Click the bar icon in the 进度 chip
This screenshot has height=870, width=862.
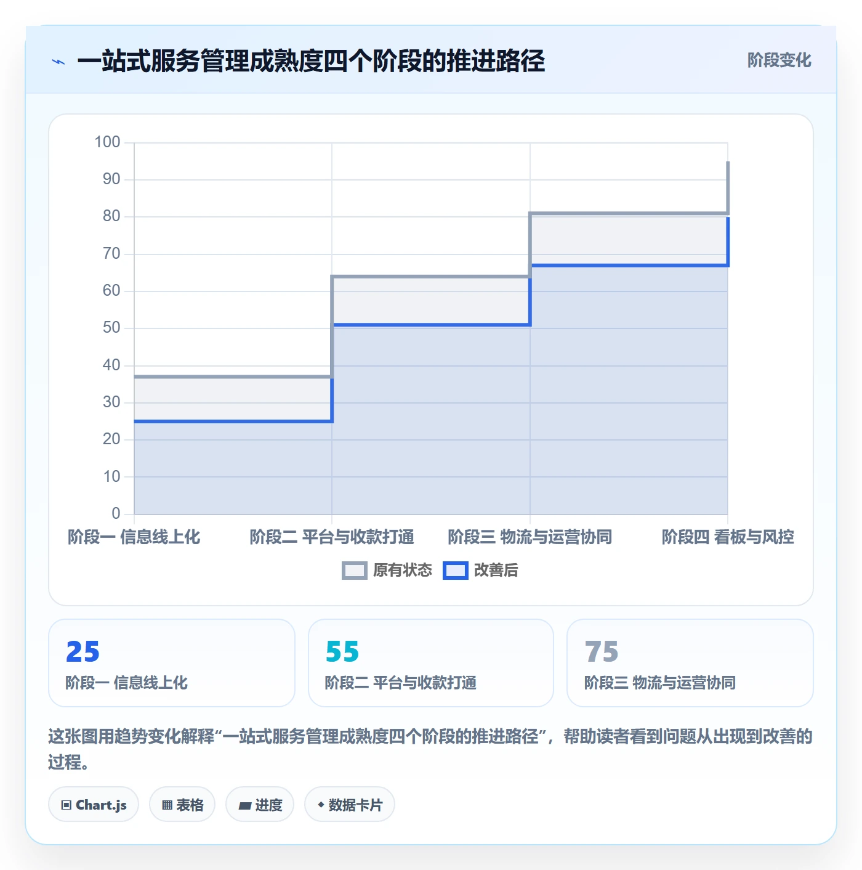pos(245,805)
